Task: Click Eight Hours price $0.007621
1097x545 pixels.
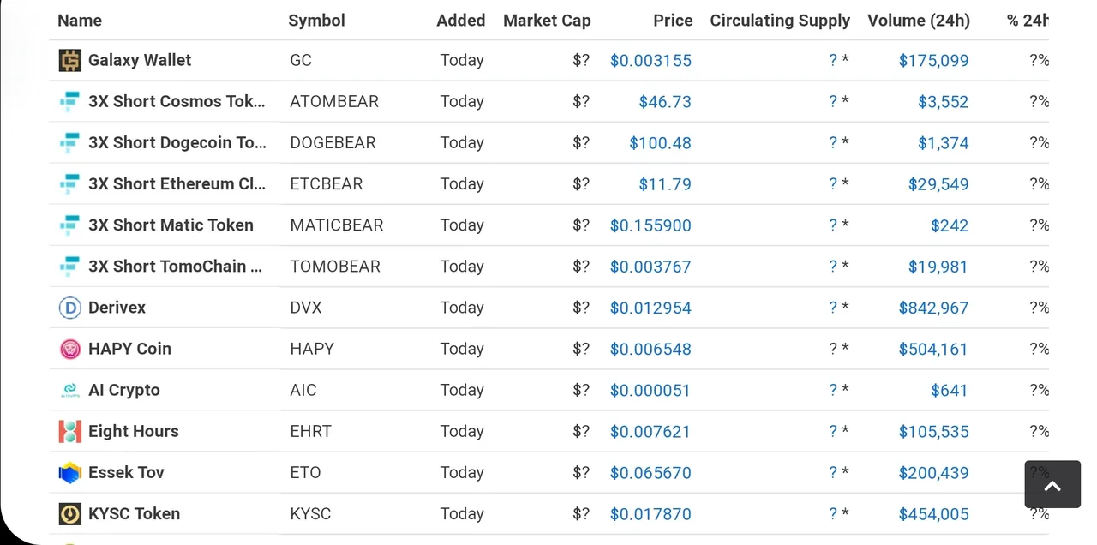Action: pyautogui.click(x=650, y=432)
